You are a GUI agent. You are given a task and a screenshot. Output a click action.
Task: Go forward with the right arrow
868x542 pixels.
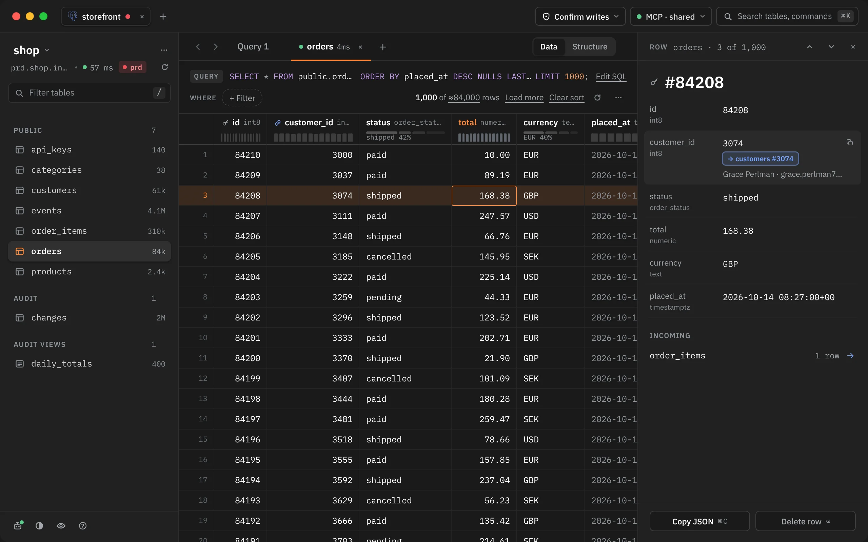pos(215,47)
